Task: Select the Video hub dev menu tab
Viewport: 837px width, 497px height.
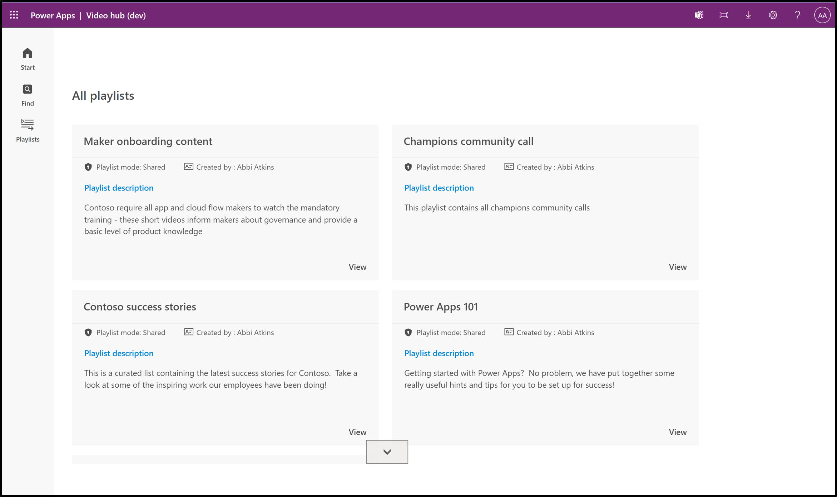Action: 117,15
